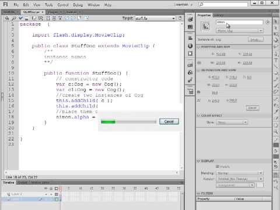Viewport: 280px width, 210px height.
Task: Select the Pencil tool in Tools panel
Action: [x=275, y=79]
